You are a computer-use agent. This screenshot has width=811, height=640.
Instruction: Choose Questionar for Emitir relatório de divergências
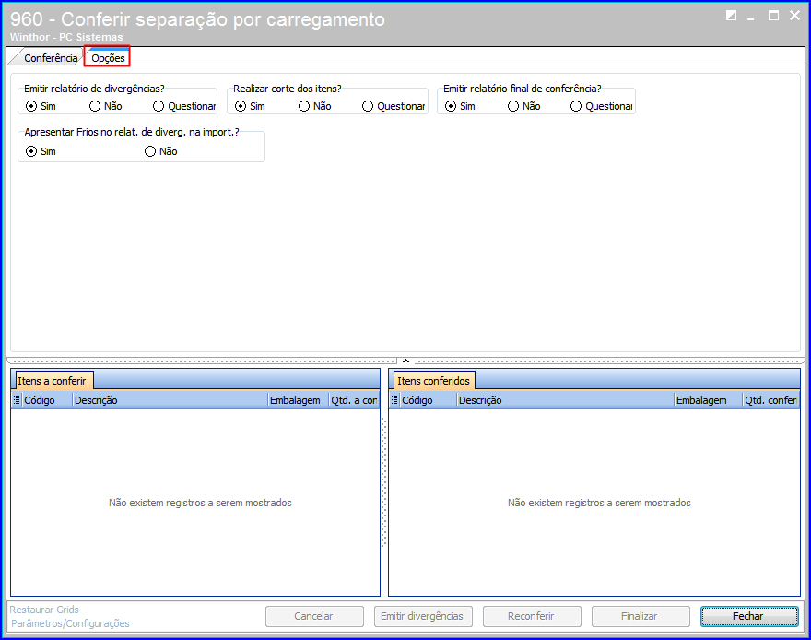tap(184, 106)
